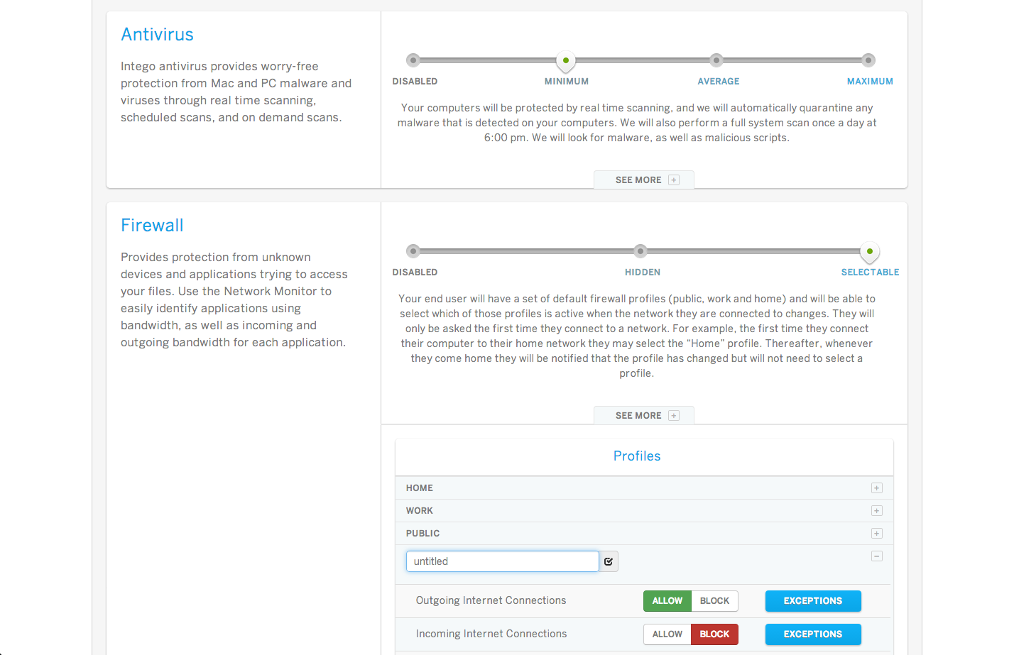Viewport: 1014px width, 655px height.
Task: Click the untitled profile name field
Action: click(x=503, y=561)
